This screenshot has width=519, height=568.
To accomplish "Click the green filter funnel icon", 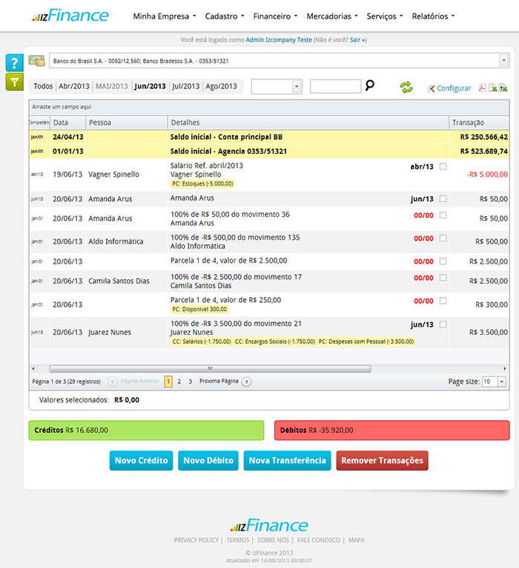I will (x=14, y=82).
